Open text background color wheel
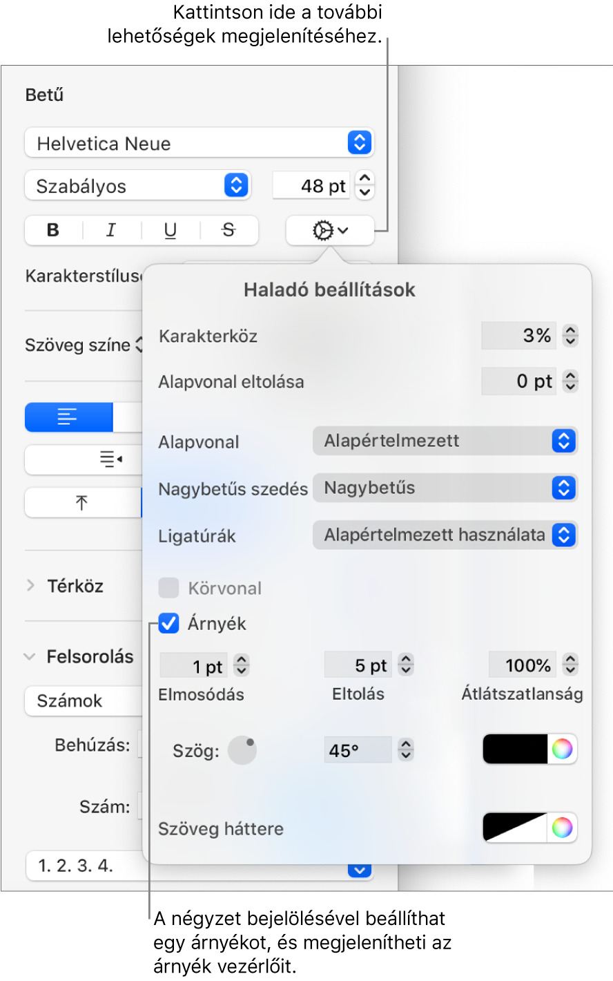Image resolution: width=613 pixels, height=981 pixels. point(562,827)
